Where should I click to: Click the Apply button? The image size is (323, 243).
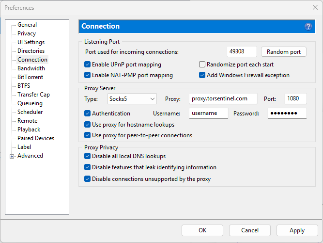(x=297, y=230)
